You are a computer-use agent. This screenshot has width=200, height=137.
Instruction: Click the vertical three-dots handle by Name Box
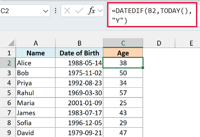pos(56,11)
